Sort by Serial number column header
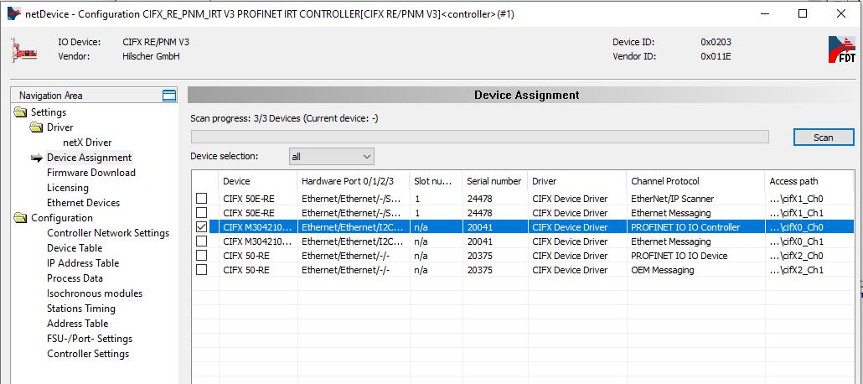 495,181
